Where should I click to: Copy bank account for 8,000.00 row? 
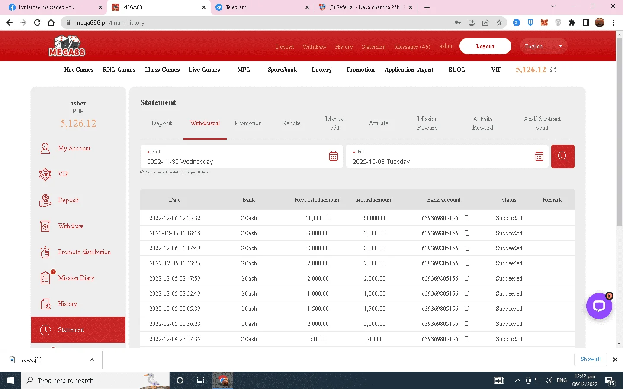click(x=467, y=248)
